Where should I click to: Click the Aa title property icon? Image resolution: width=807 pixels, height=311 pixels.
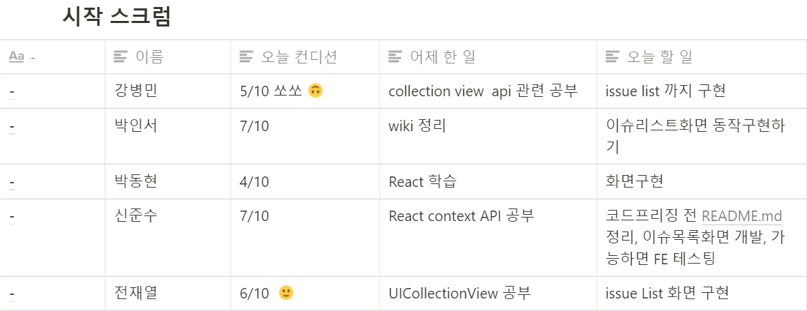17,56
